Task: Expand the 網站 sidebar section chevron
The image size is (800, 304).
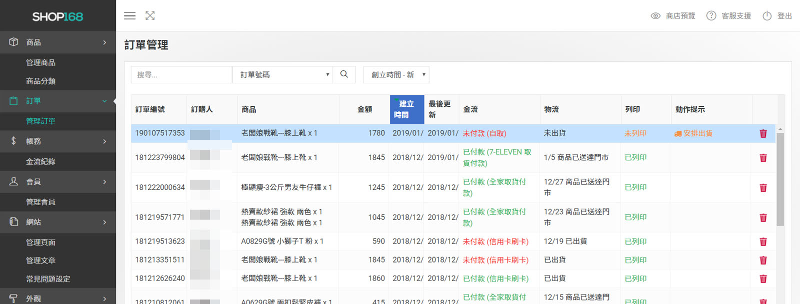Action: (104, 222)
